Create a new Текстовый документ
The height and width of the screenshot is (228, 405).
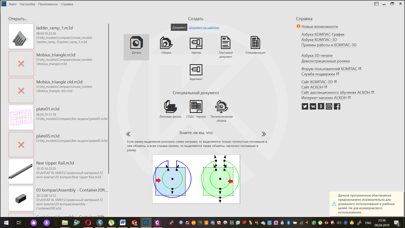[x=225, y=47]
